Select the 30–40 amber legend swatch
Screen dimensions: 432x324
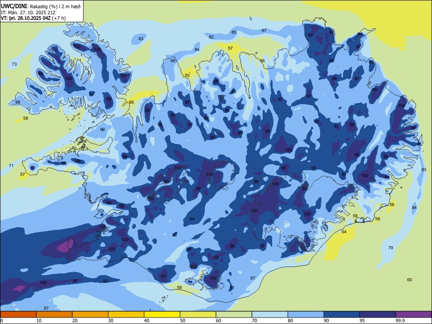(126, 314)
